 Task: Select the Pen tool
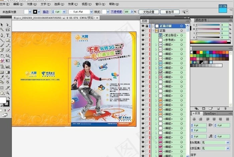(x=2, y=35)
